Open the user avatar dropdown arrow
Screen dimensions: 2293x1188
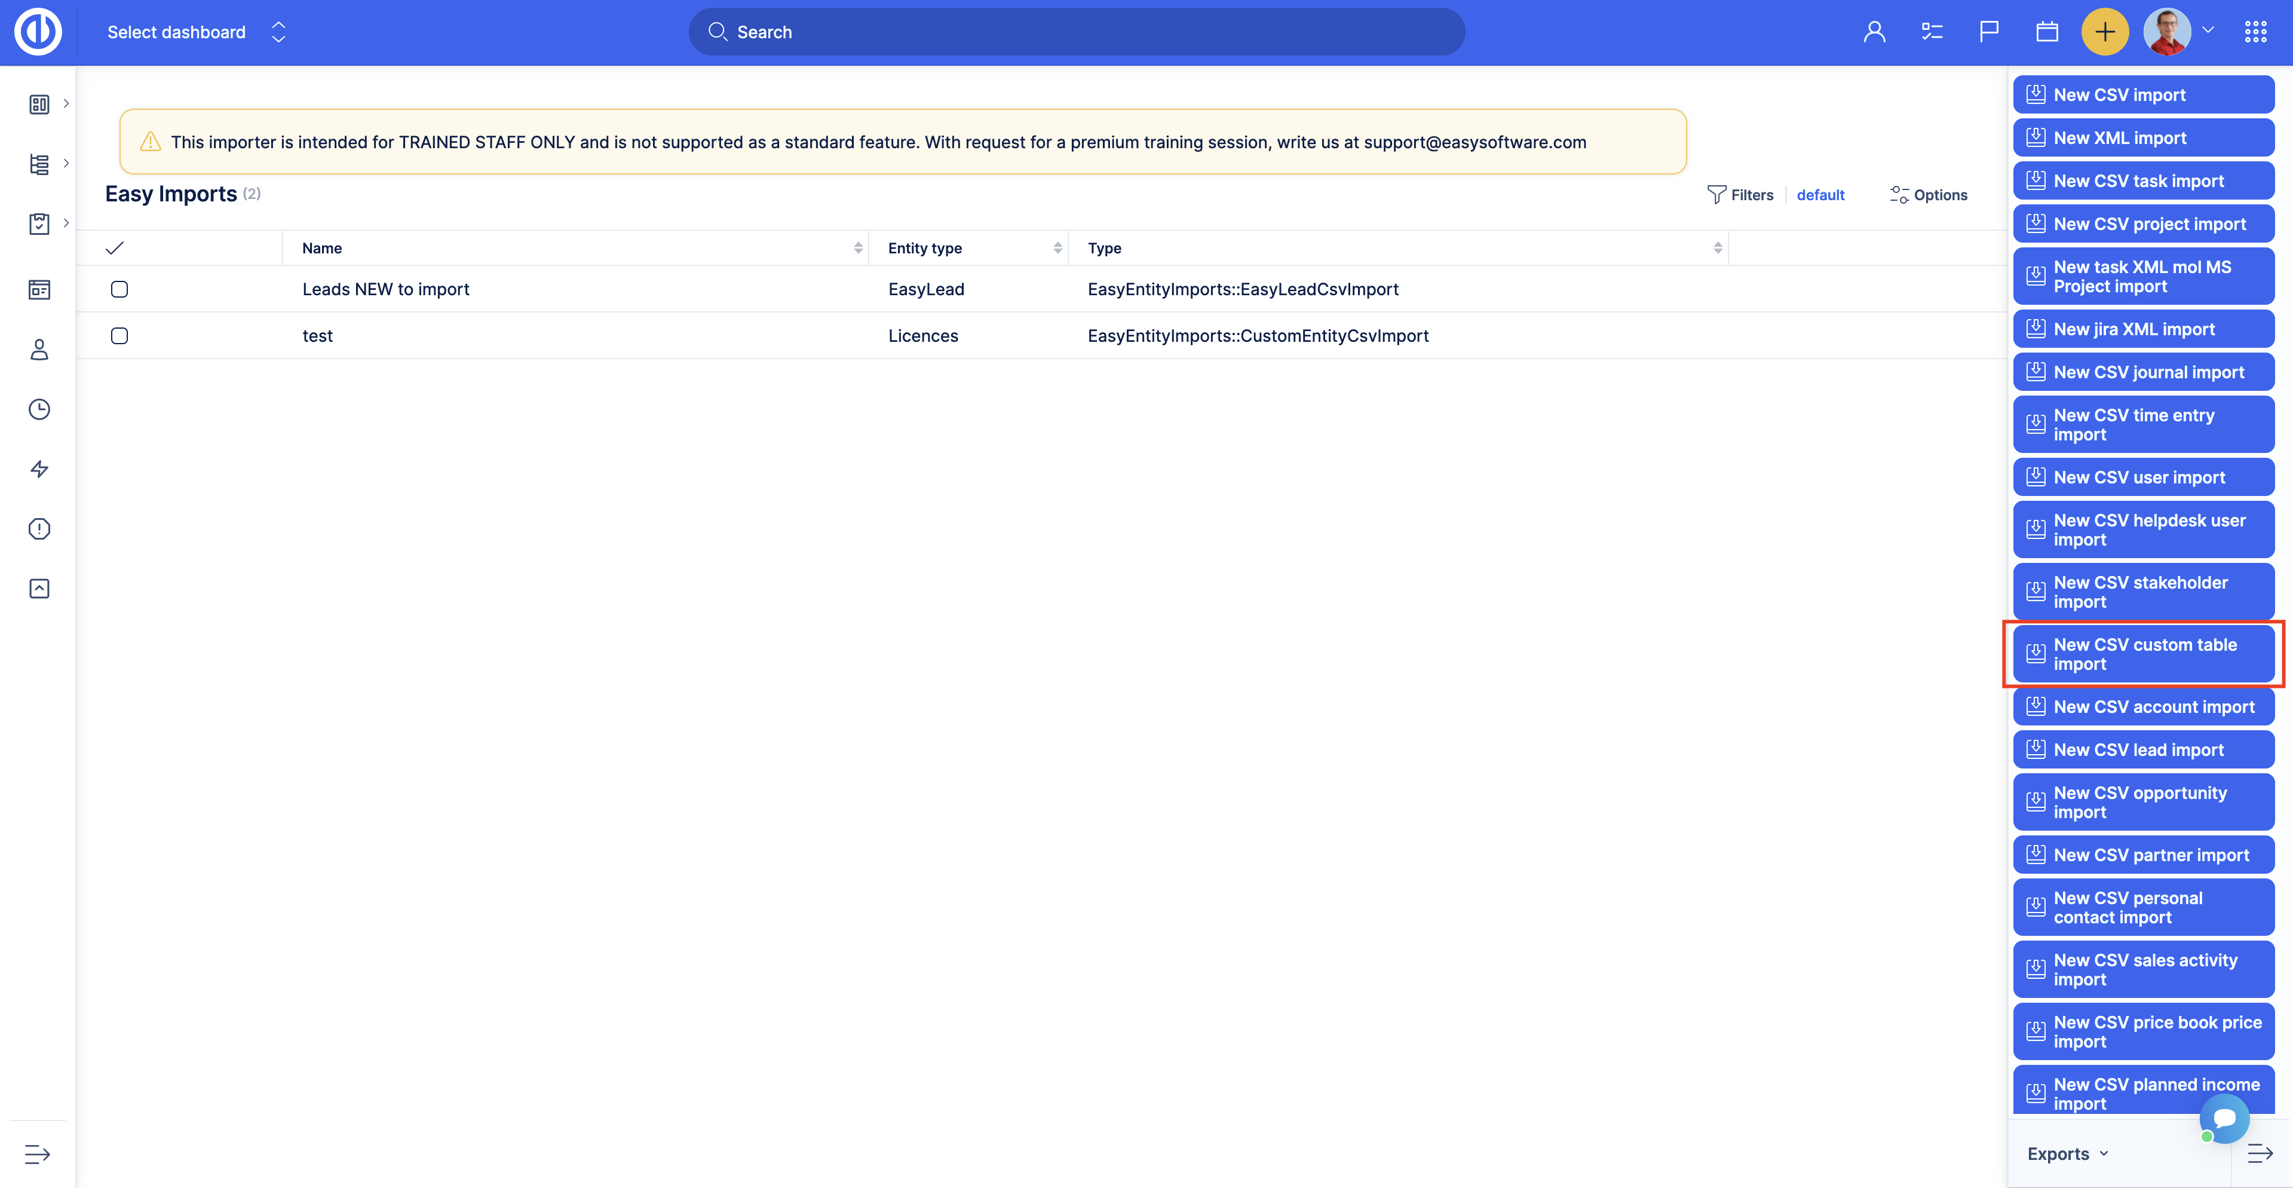point(2208,30)
